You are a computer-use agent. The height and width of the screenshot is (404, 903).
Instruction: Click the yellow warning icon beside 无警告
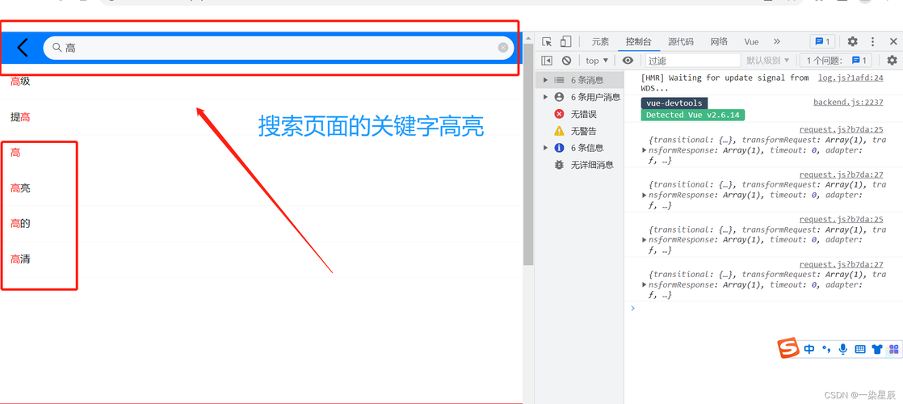pyautogui.click(x=559, y=131)
